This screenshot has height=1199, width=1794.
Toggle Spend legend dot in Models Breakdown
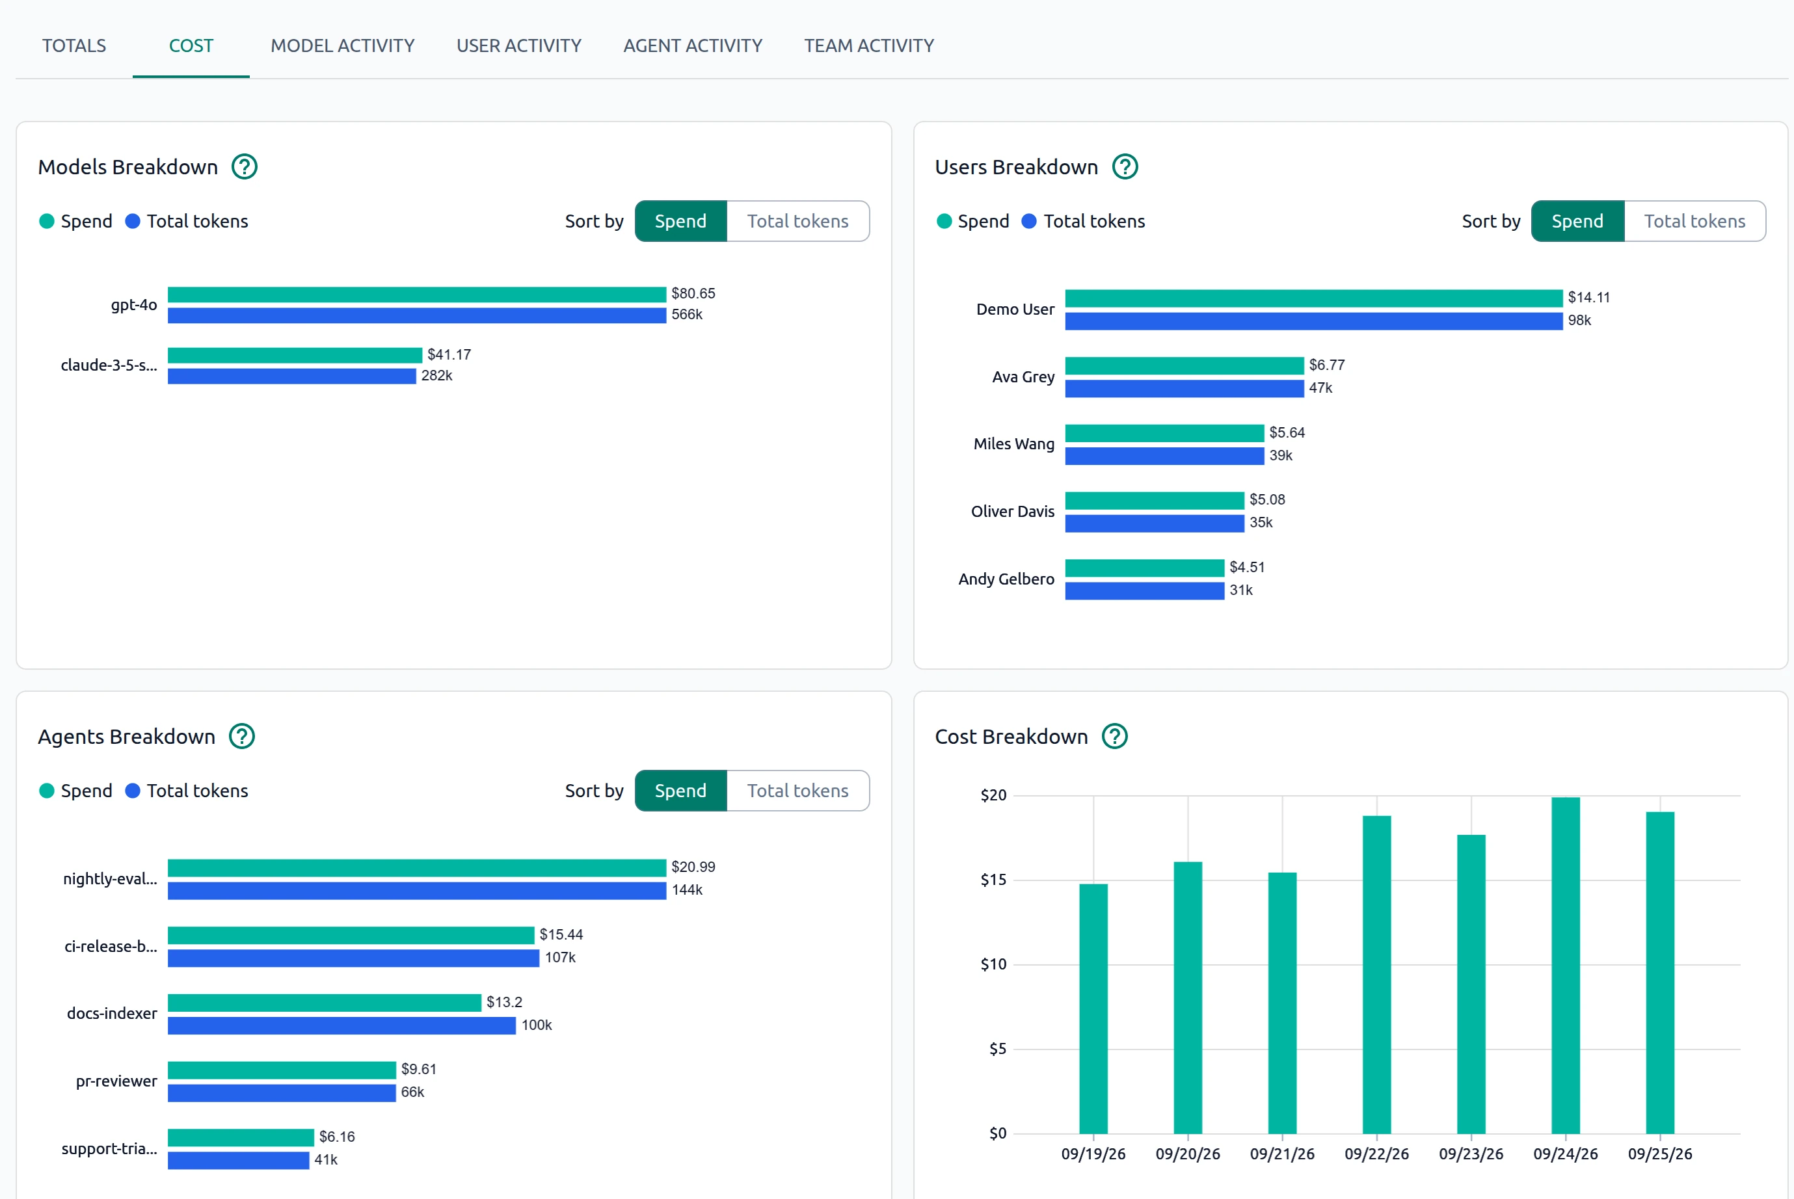click(x=47, y=221)
